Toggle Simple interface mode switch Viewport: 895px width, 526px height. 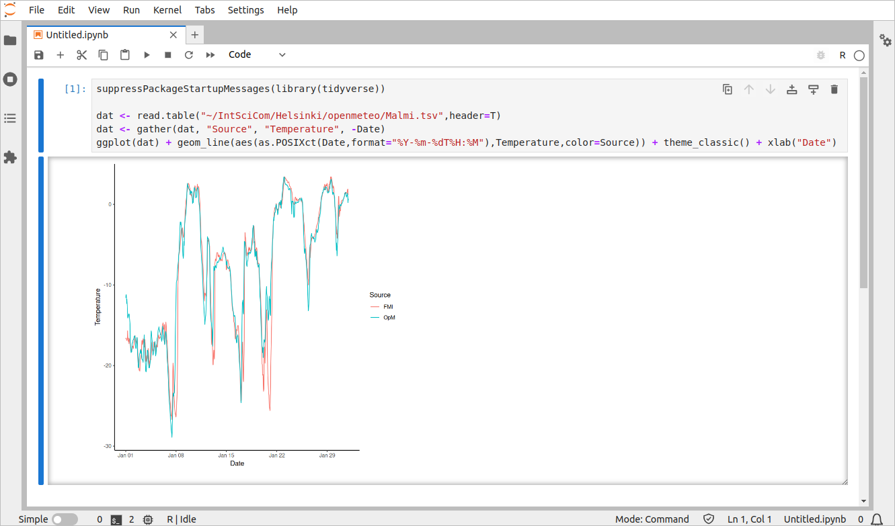[65, 519]
